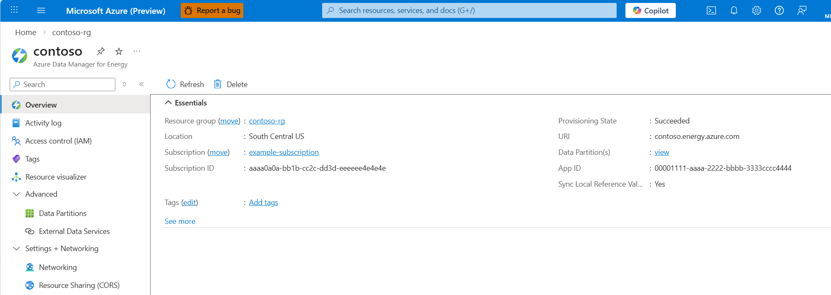
Task: Open the portal hamburger menu
Action: point(41,10)
